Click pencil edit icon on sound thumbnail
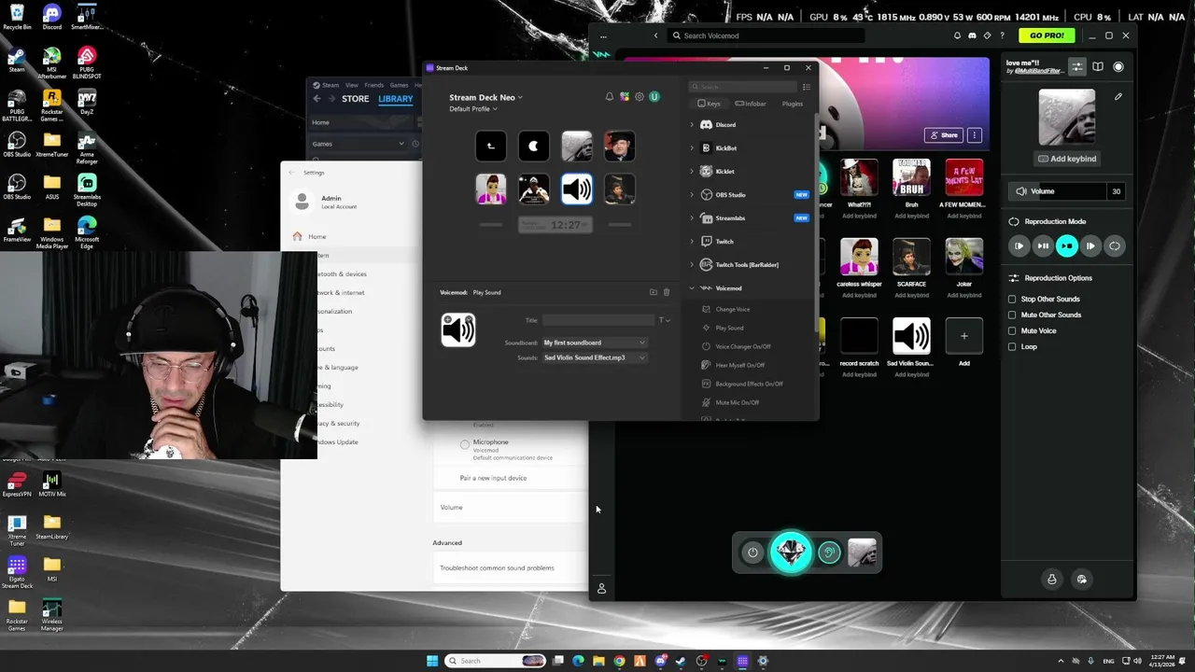Image resolution: width=1195 pixels, height=672 pixels. [1118, 96]
